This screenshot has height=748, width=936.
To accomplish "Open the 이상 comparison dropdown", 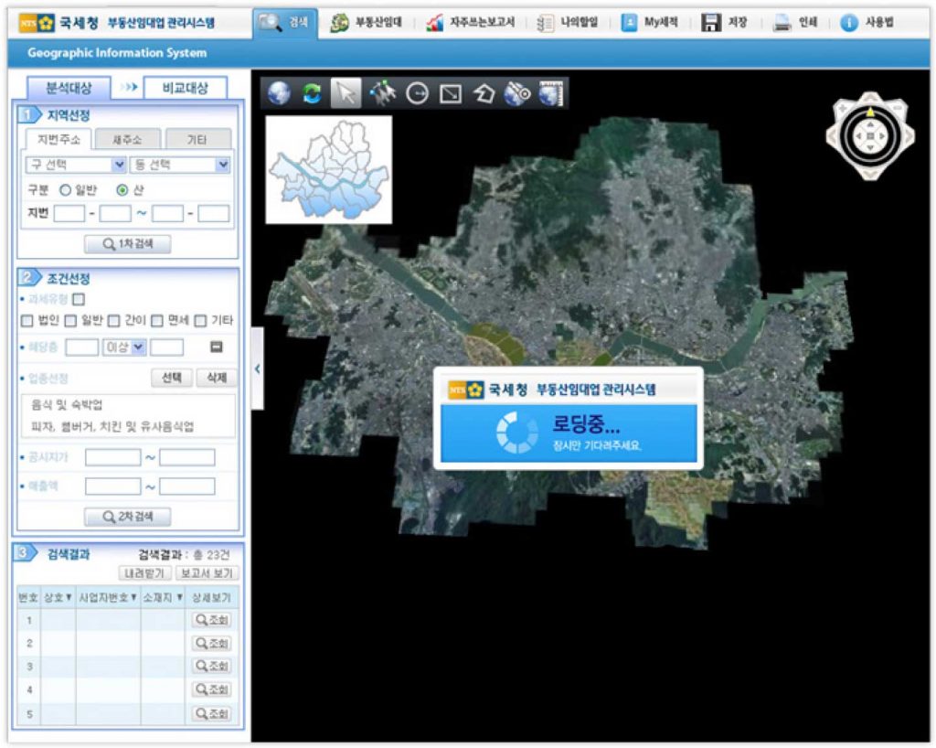I will [124, 347].
